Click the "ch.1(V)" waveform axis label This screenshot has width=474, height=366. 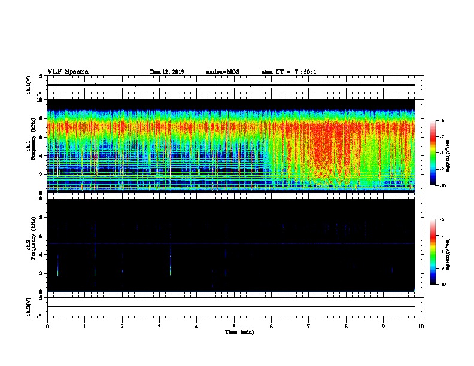coord(29,85)
